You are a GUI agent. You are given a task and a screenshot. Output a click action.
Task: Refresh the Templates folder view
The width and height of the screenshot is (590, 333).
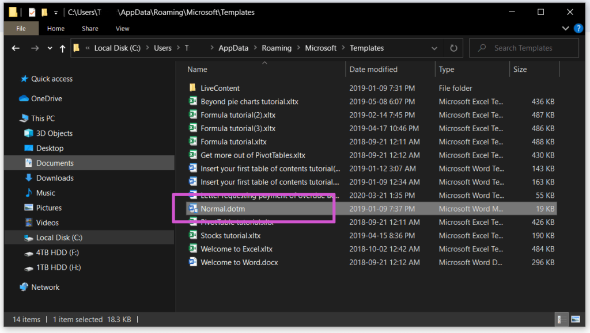click(x=453, y=48)
